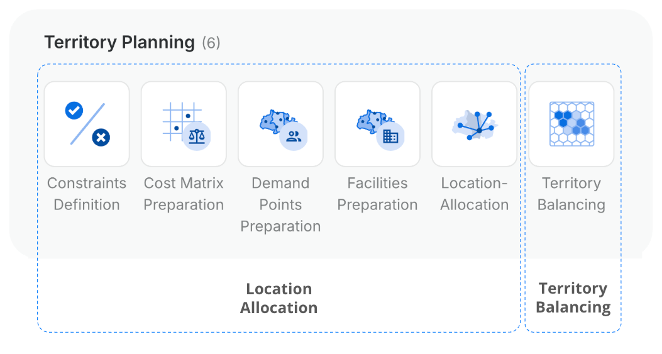Click the (6) item count beside heading
The height and width of the screenshot is (354, 662).
click(211, 43)
